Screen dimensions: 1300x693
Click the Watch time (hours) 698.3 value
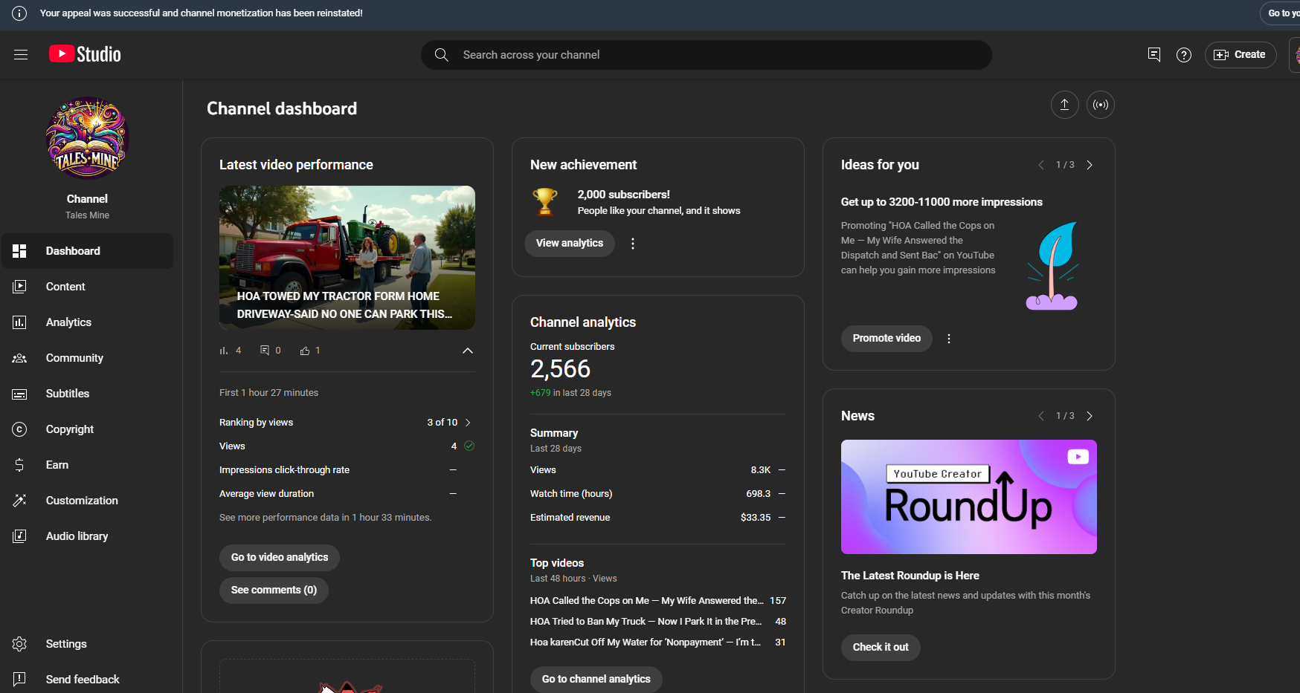point(758,494)
